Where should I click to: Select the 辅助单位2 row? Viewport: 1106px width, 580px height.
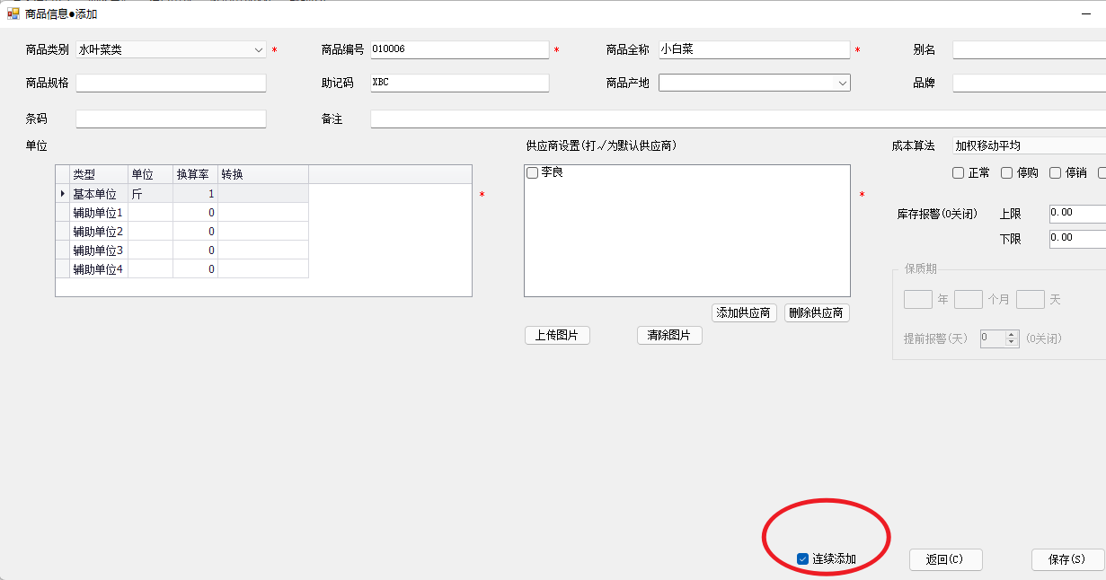pyautogui.click(x=181, y=232)
